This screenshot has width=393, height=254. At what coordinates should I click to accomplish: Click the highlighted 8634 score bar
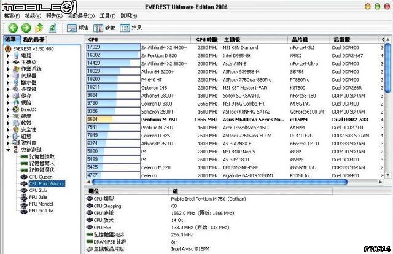point(113,120)
